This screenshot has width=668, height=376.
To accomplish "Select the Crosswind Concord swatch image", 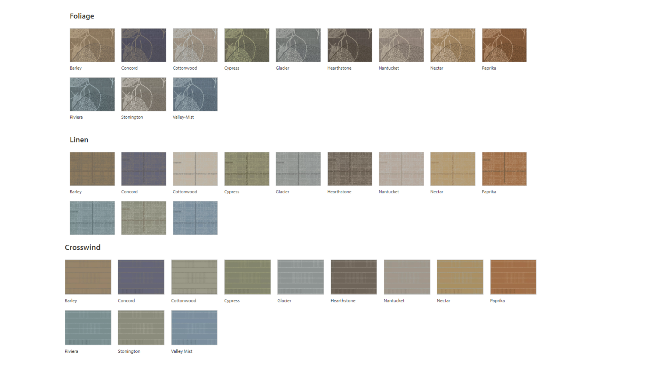I will (141, 277).
